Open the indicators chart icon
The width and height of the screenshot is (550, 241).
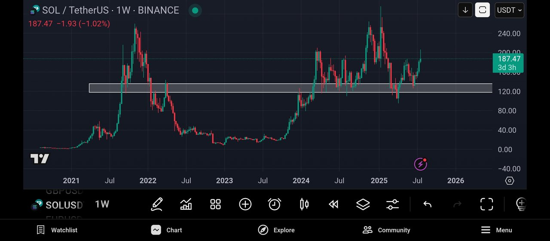click(x=186, y=204)
